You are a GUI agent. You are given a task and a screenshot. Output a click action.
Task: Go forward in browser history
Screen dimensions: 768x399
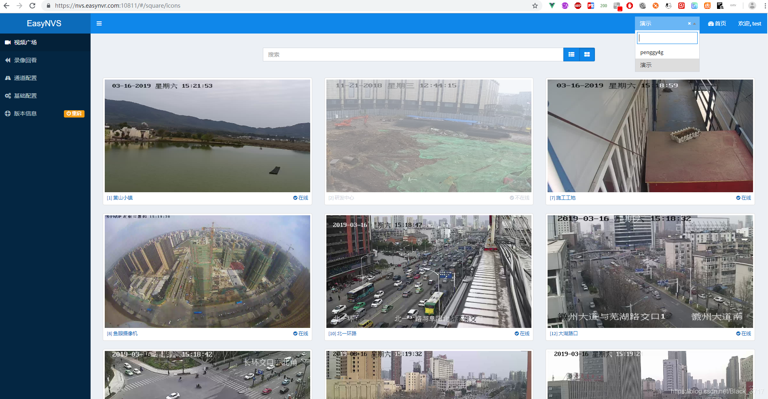tap(19, 6)
